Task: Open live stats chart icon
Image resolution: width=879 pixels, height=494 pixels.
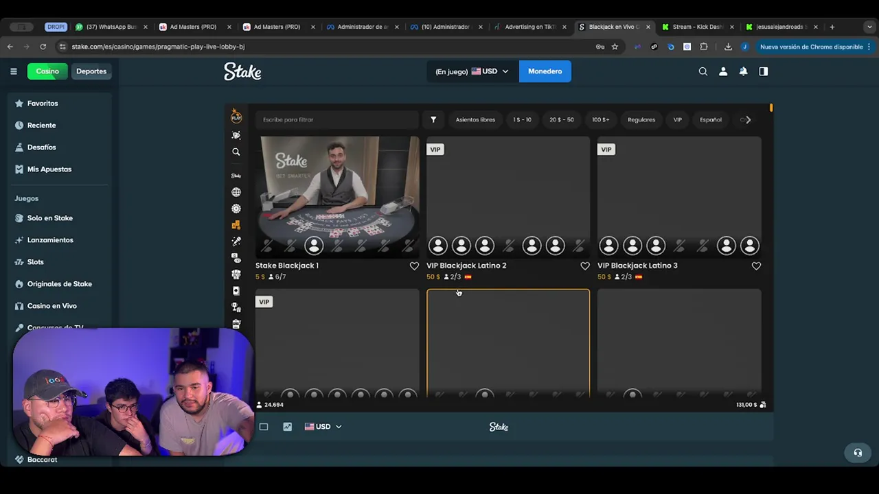Action: point(287,427)
